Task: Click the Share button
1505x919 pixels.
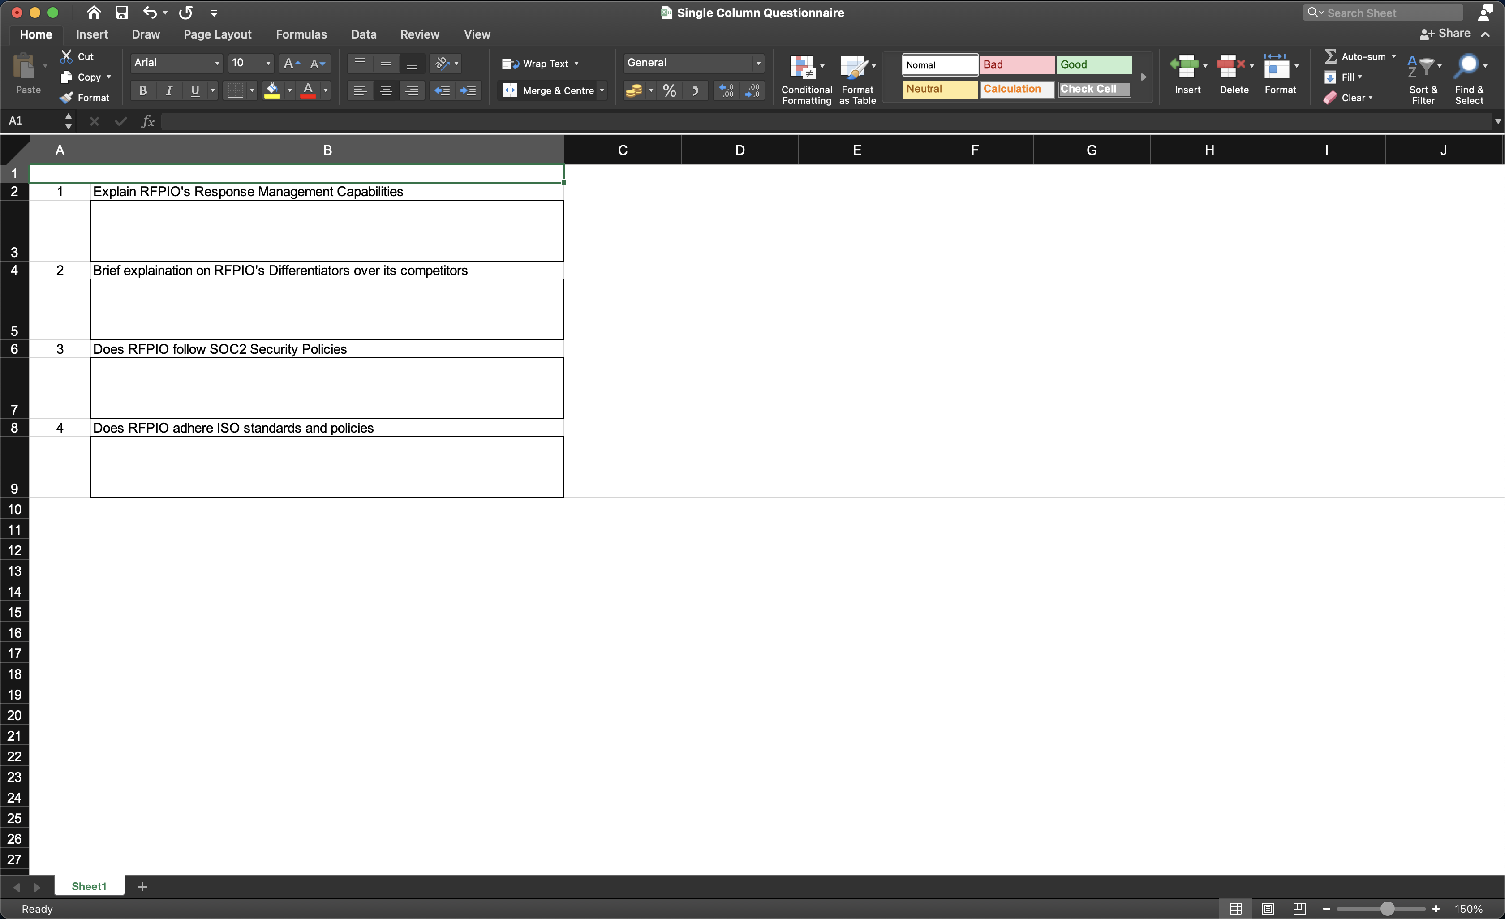Action: pyautogui.click(x=1445, y=34)
